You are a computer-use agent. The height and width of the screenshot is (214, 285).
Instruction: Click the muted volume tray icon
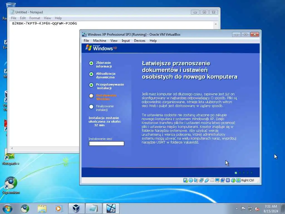click(x=257, y=209)
